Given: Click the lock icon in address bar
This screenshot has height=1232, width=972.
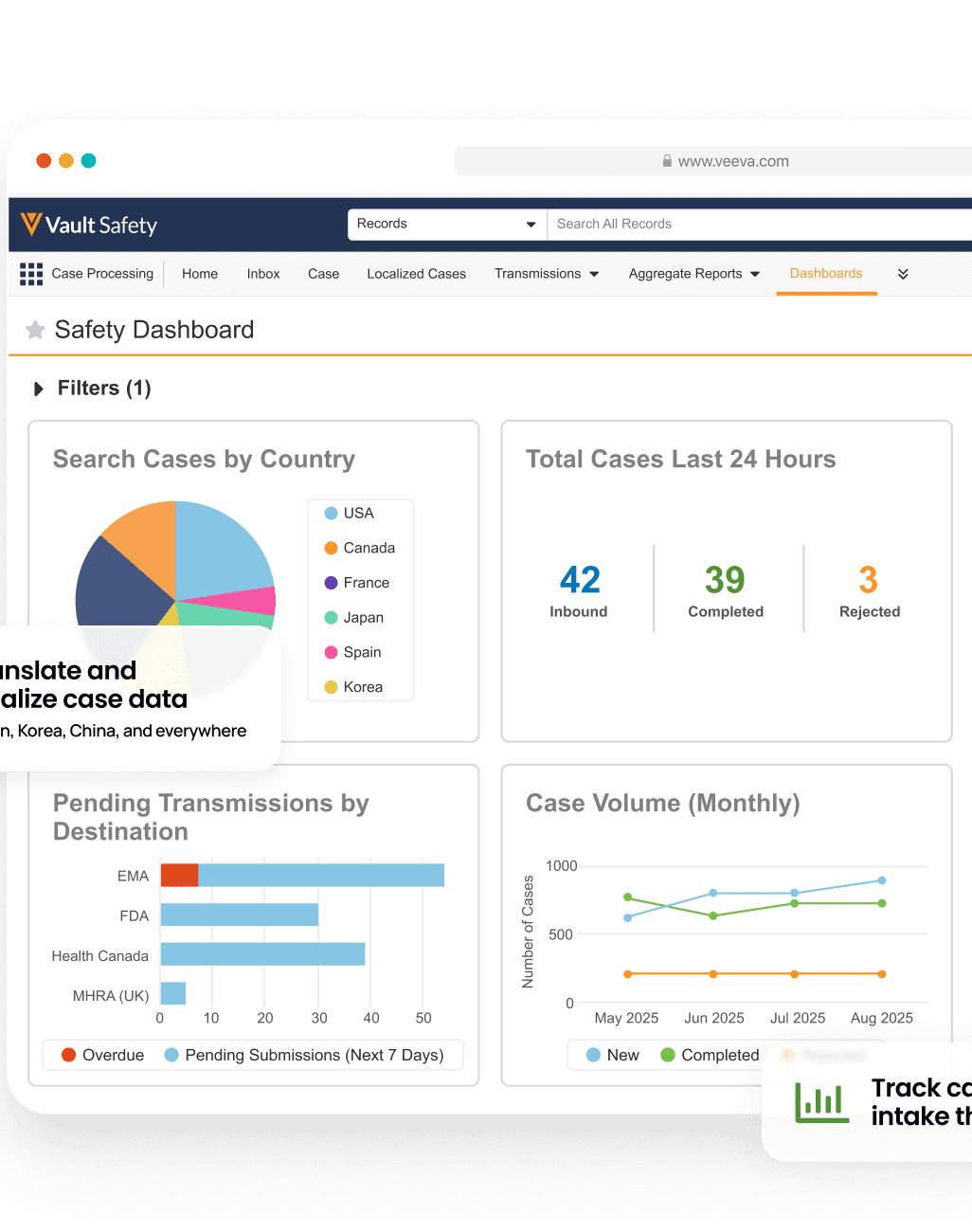Looking at the screenshot, I should 667,161.
